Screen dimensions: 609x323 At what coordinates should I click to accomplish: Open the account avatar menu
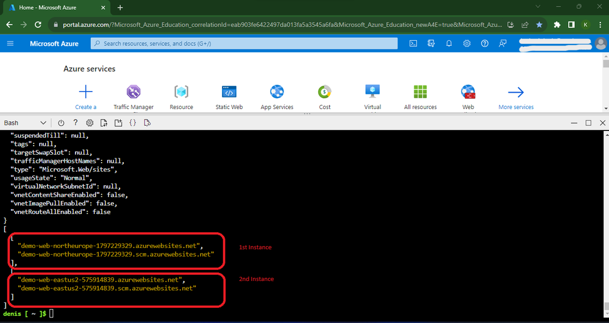coord(600,43)
